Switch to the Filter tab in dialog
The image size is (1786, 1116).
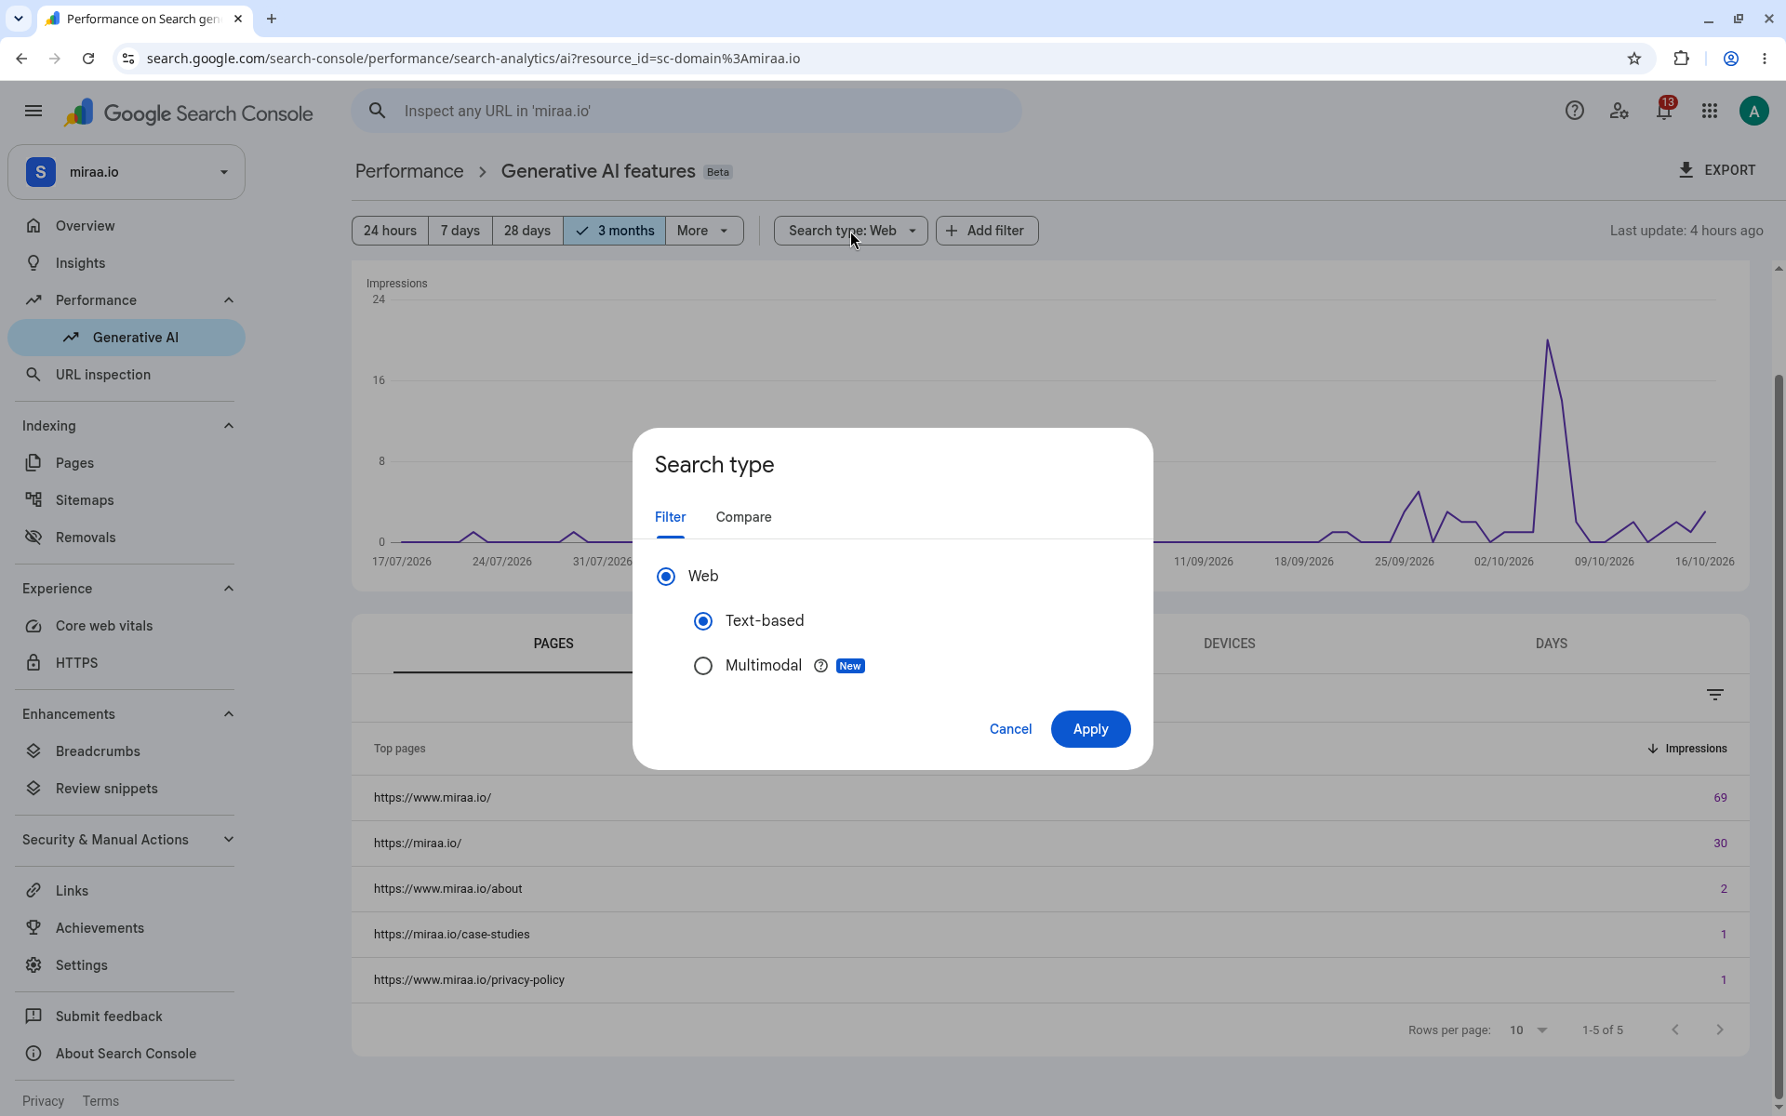pos(671,517)
